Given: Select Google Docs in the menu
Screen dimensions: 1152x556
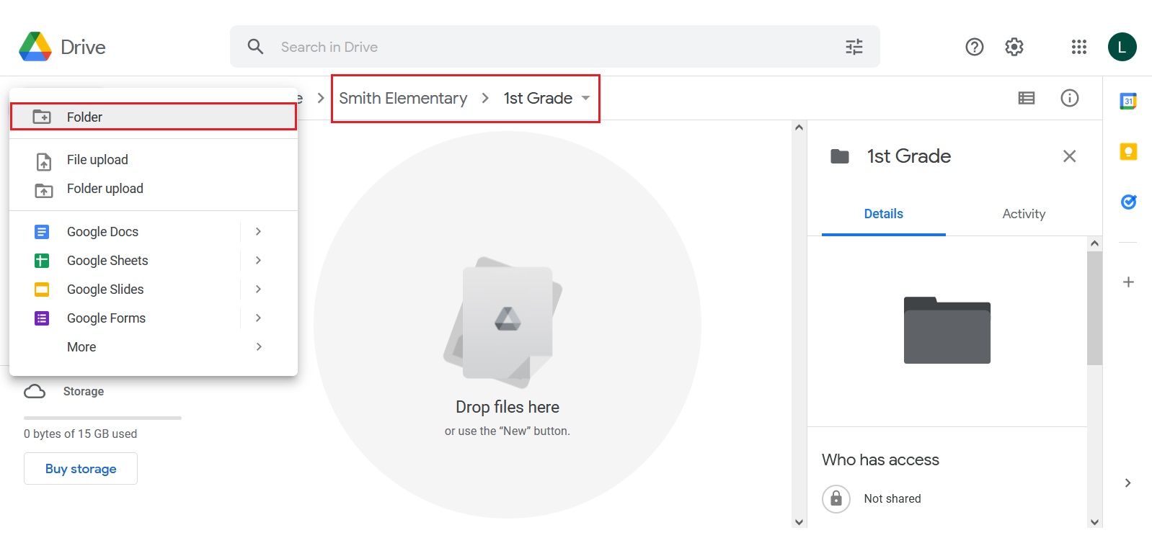Looking at the screenshot, I should point(154,232).
